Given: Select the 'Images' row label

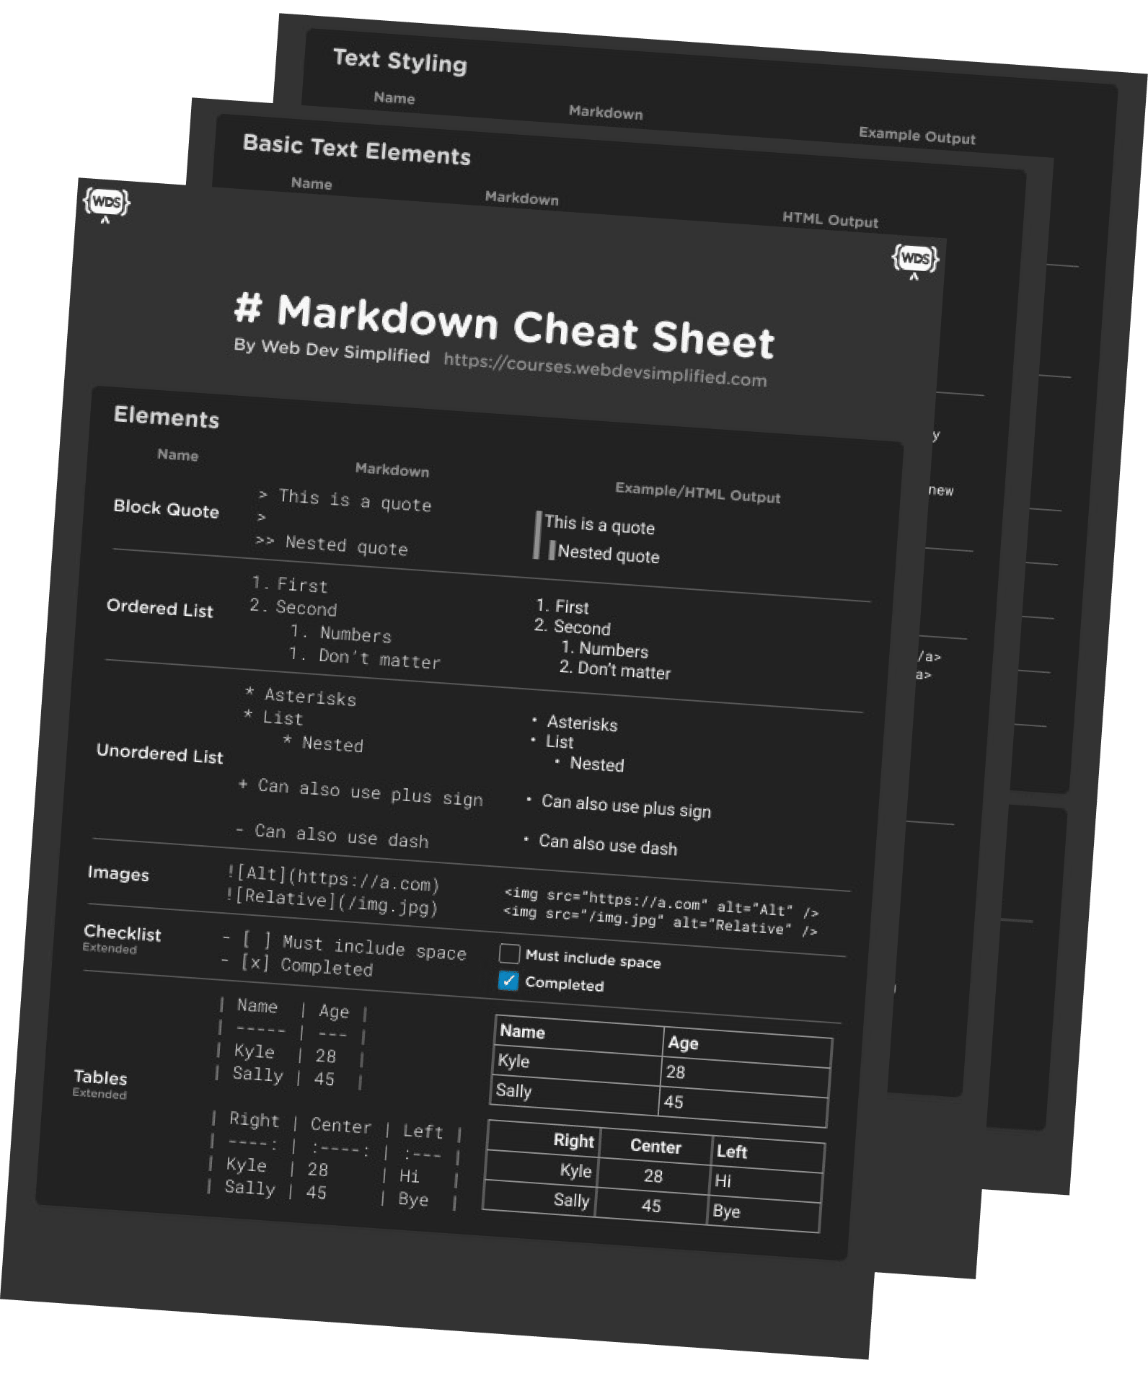Looking at the screenshot, I should tap(118, 873).
